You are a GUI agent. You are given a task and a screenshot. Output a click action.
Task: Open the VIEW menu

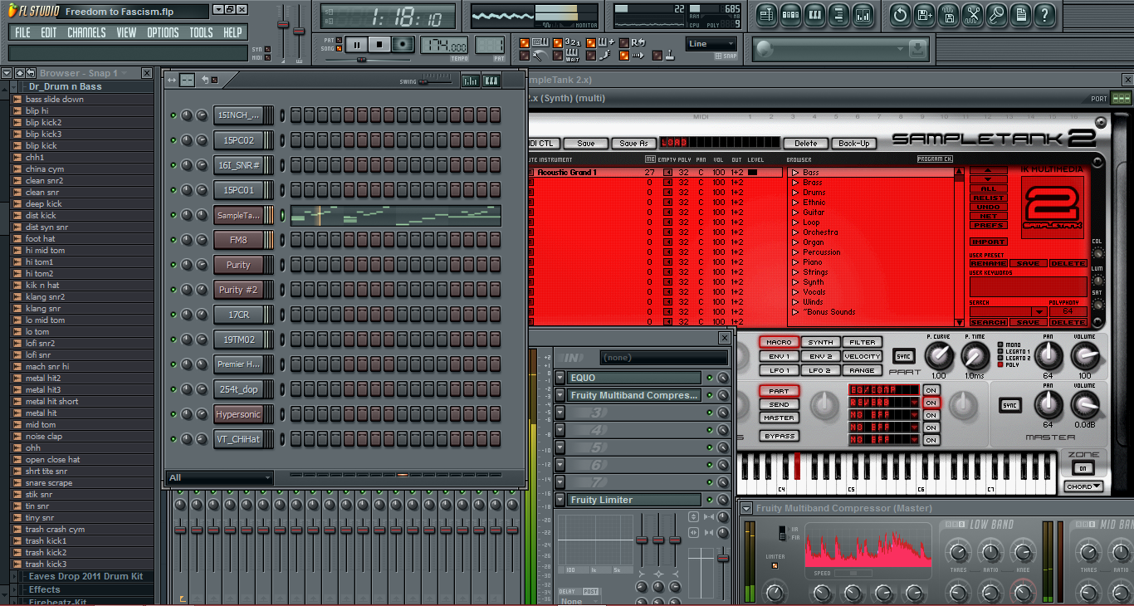(x=126, y=32)
